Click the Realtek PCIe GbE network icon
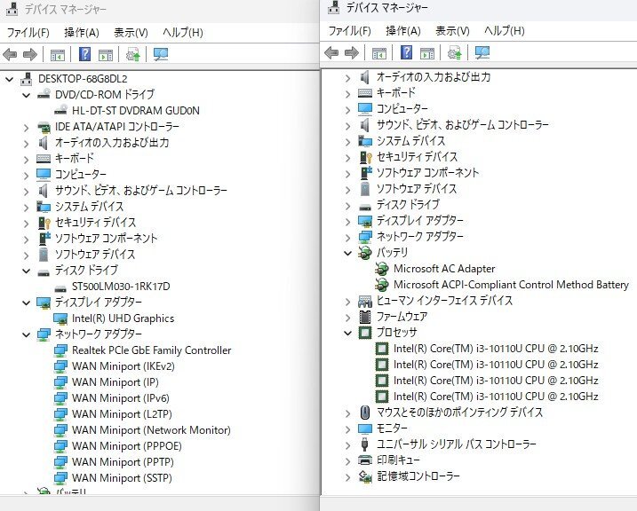Screen dimensions: 637x511 coord(60,350)
